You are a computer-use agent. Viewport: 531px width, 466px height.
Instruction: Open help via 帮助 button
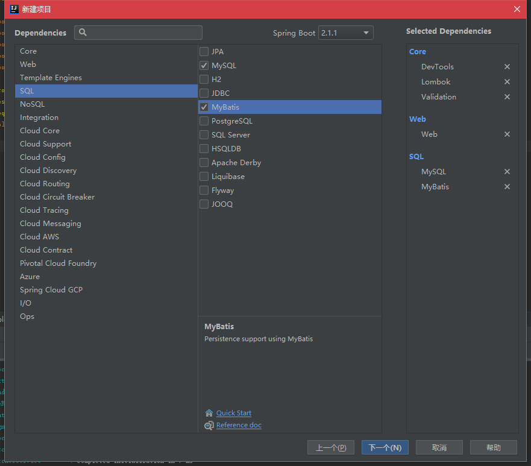tap(494, 447)
